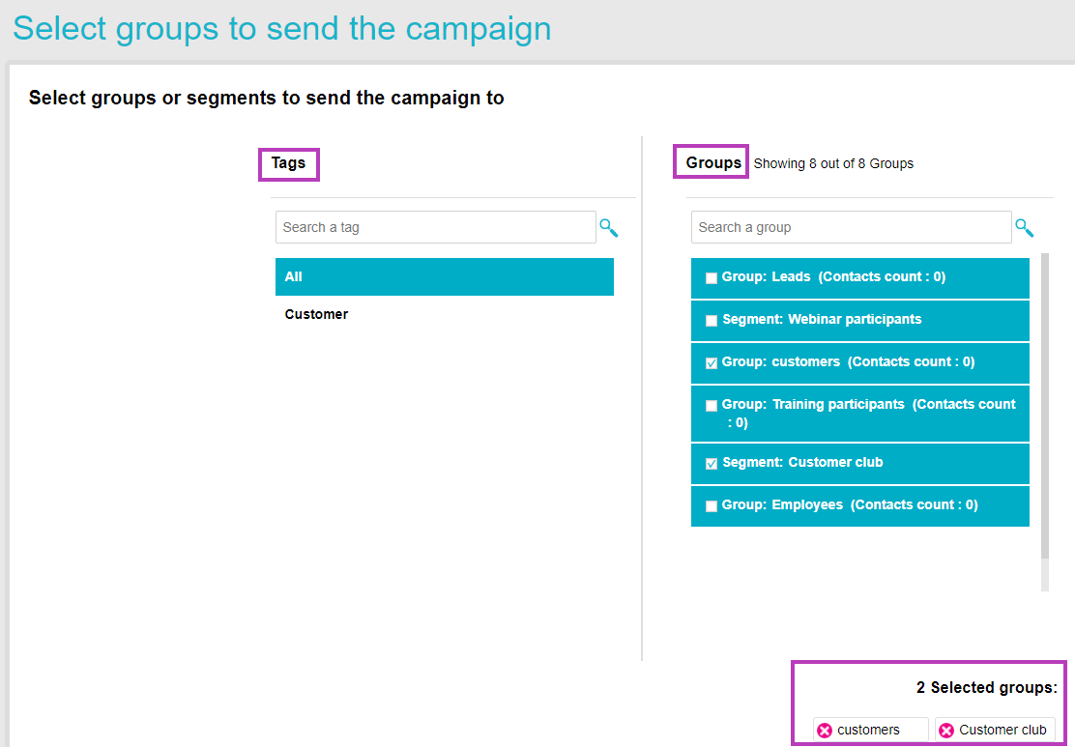The height and width of the screenshot is (747, 1075).
Task: Select the Group: Leads list row
Action: pyautogui.click(x=860, y=277)
